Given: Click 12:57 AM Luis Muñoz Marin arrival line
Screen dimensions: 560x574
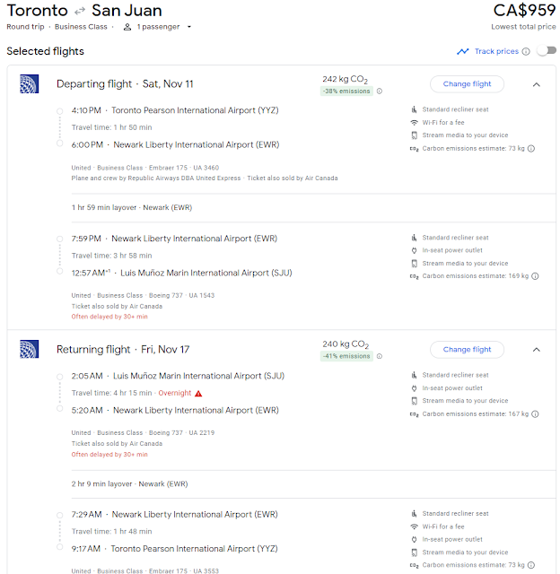Looking at the screenshot, I should [181, 273].
